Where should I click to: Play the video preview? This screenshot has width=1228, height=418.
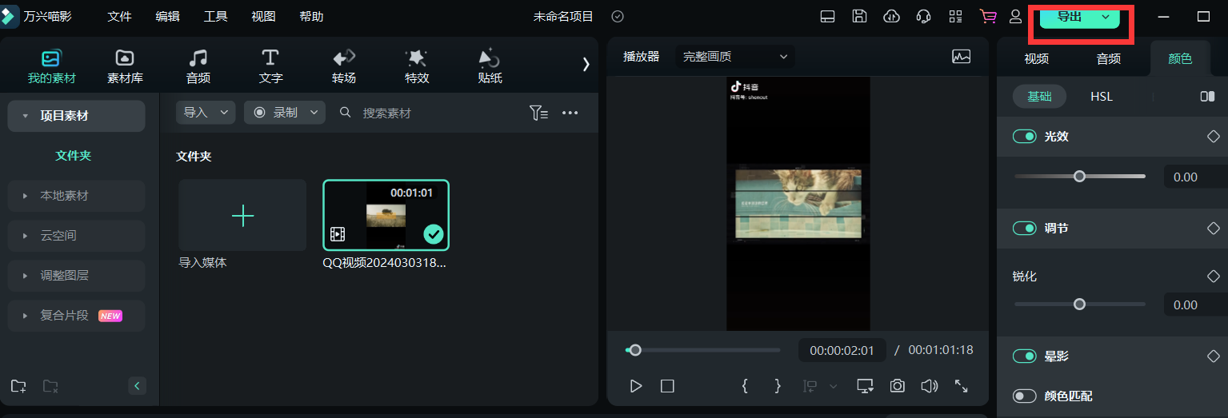click(636, 386)
